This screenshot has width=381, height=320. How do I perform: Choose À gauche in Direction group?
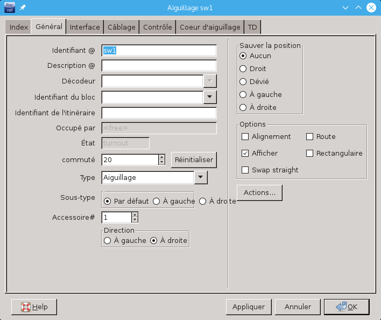coord(108,241)
